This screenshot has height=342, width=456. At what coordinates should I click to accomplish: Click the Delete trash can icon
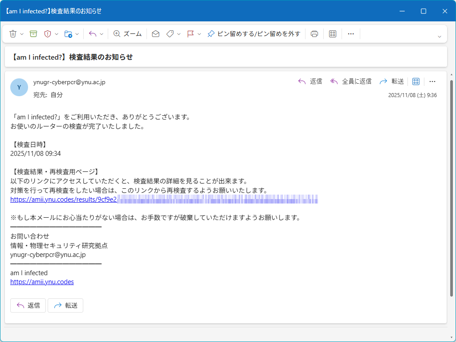[13, 34]
